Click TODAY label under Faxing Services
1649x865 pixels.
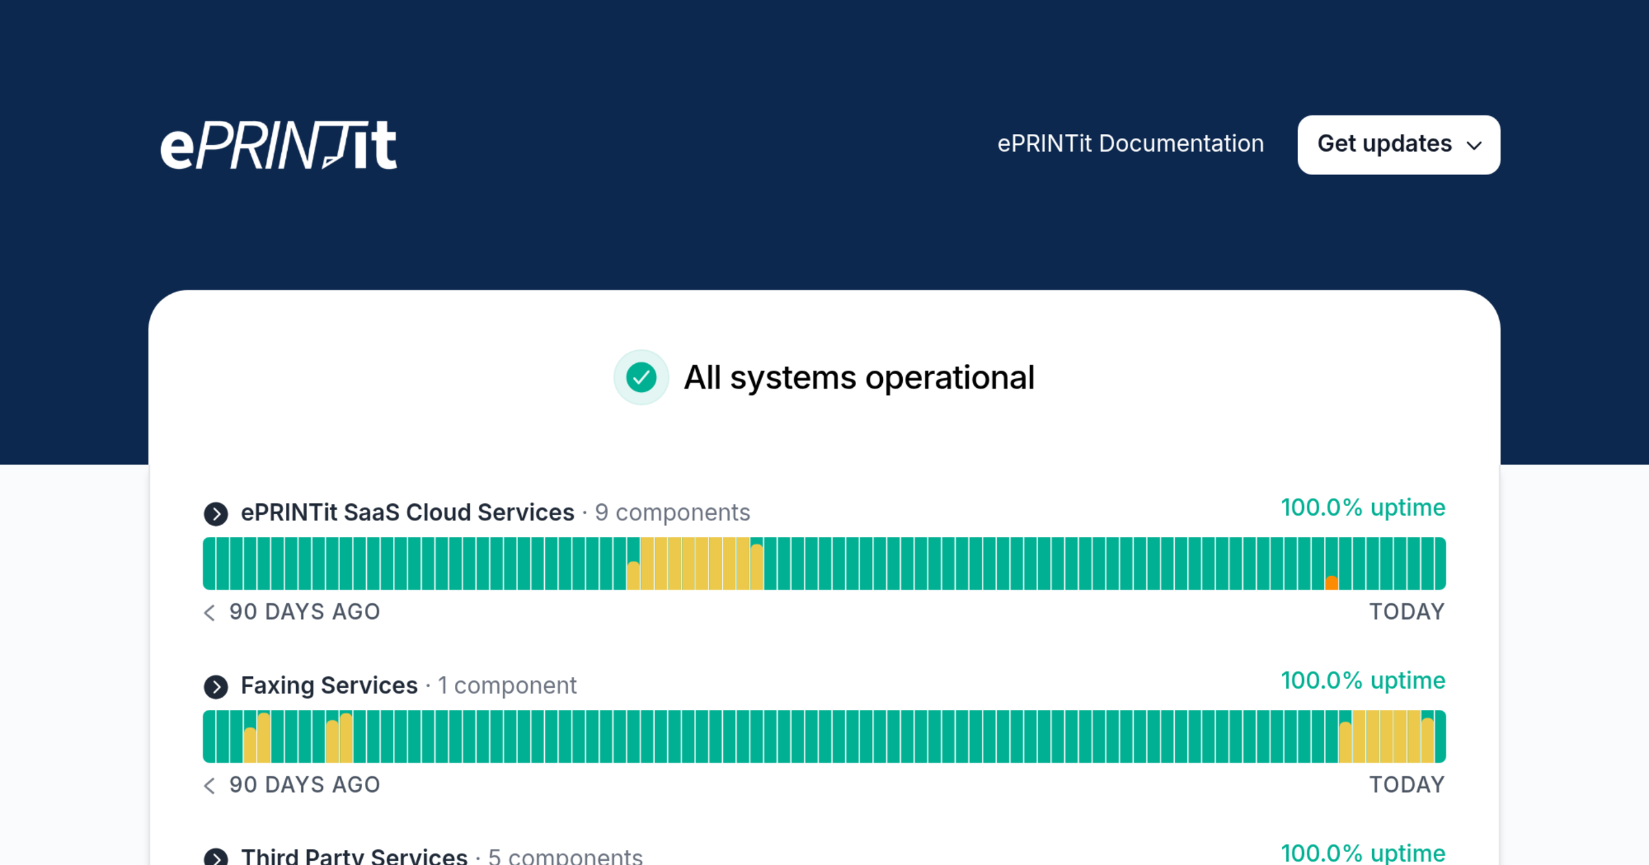pyautogui.click(x=1407, y=785)
